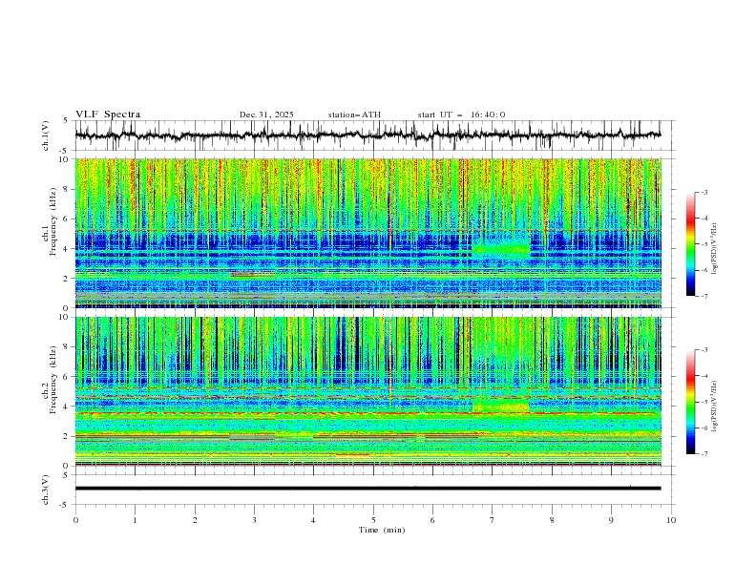Click the ch.1 voltage waveform trace
This screenshot has width=756, height=584.
click(x=367, y=136)
